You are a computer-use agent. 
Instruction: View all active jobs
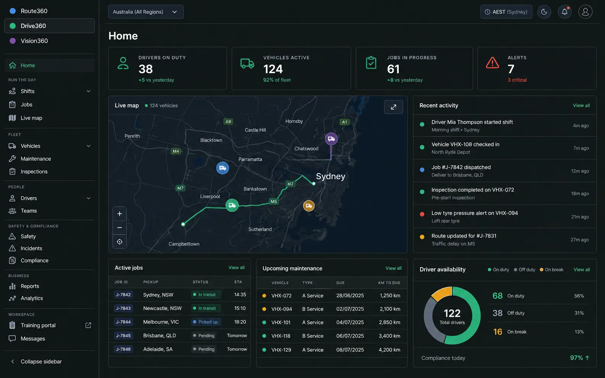tap(237, 268)
